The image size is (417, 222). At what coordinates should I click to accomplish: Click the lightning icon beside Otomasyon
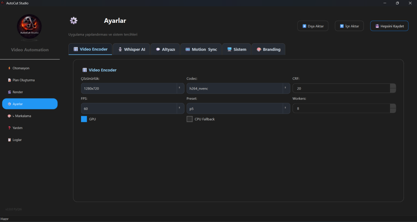[9, 68]
